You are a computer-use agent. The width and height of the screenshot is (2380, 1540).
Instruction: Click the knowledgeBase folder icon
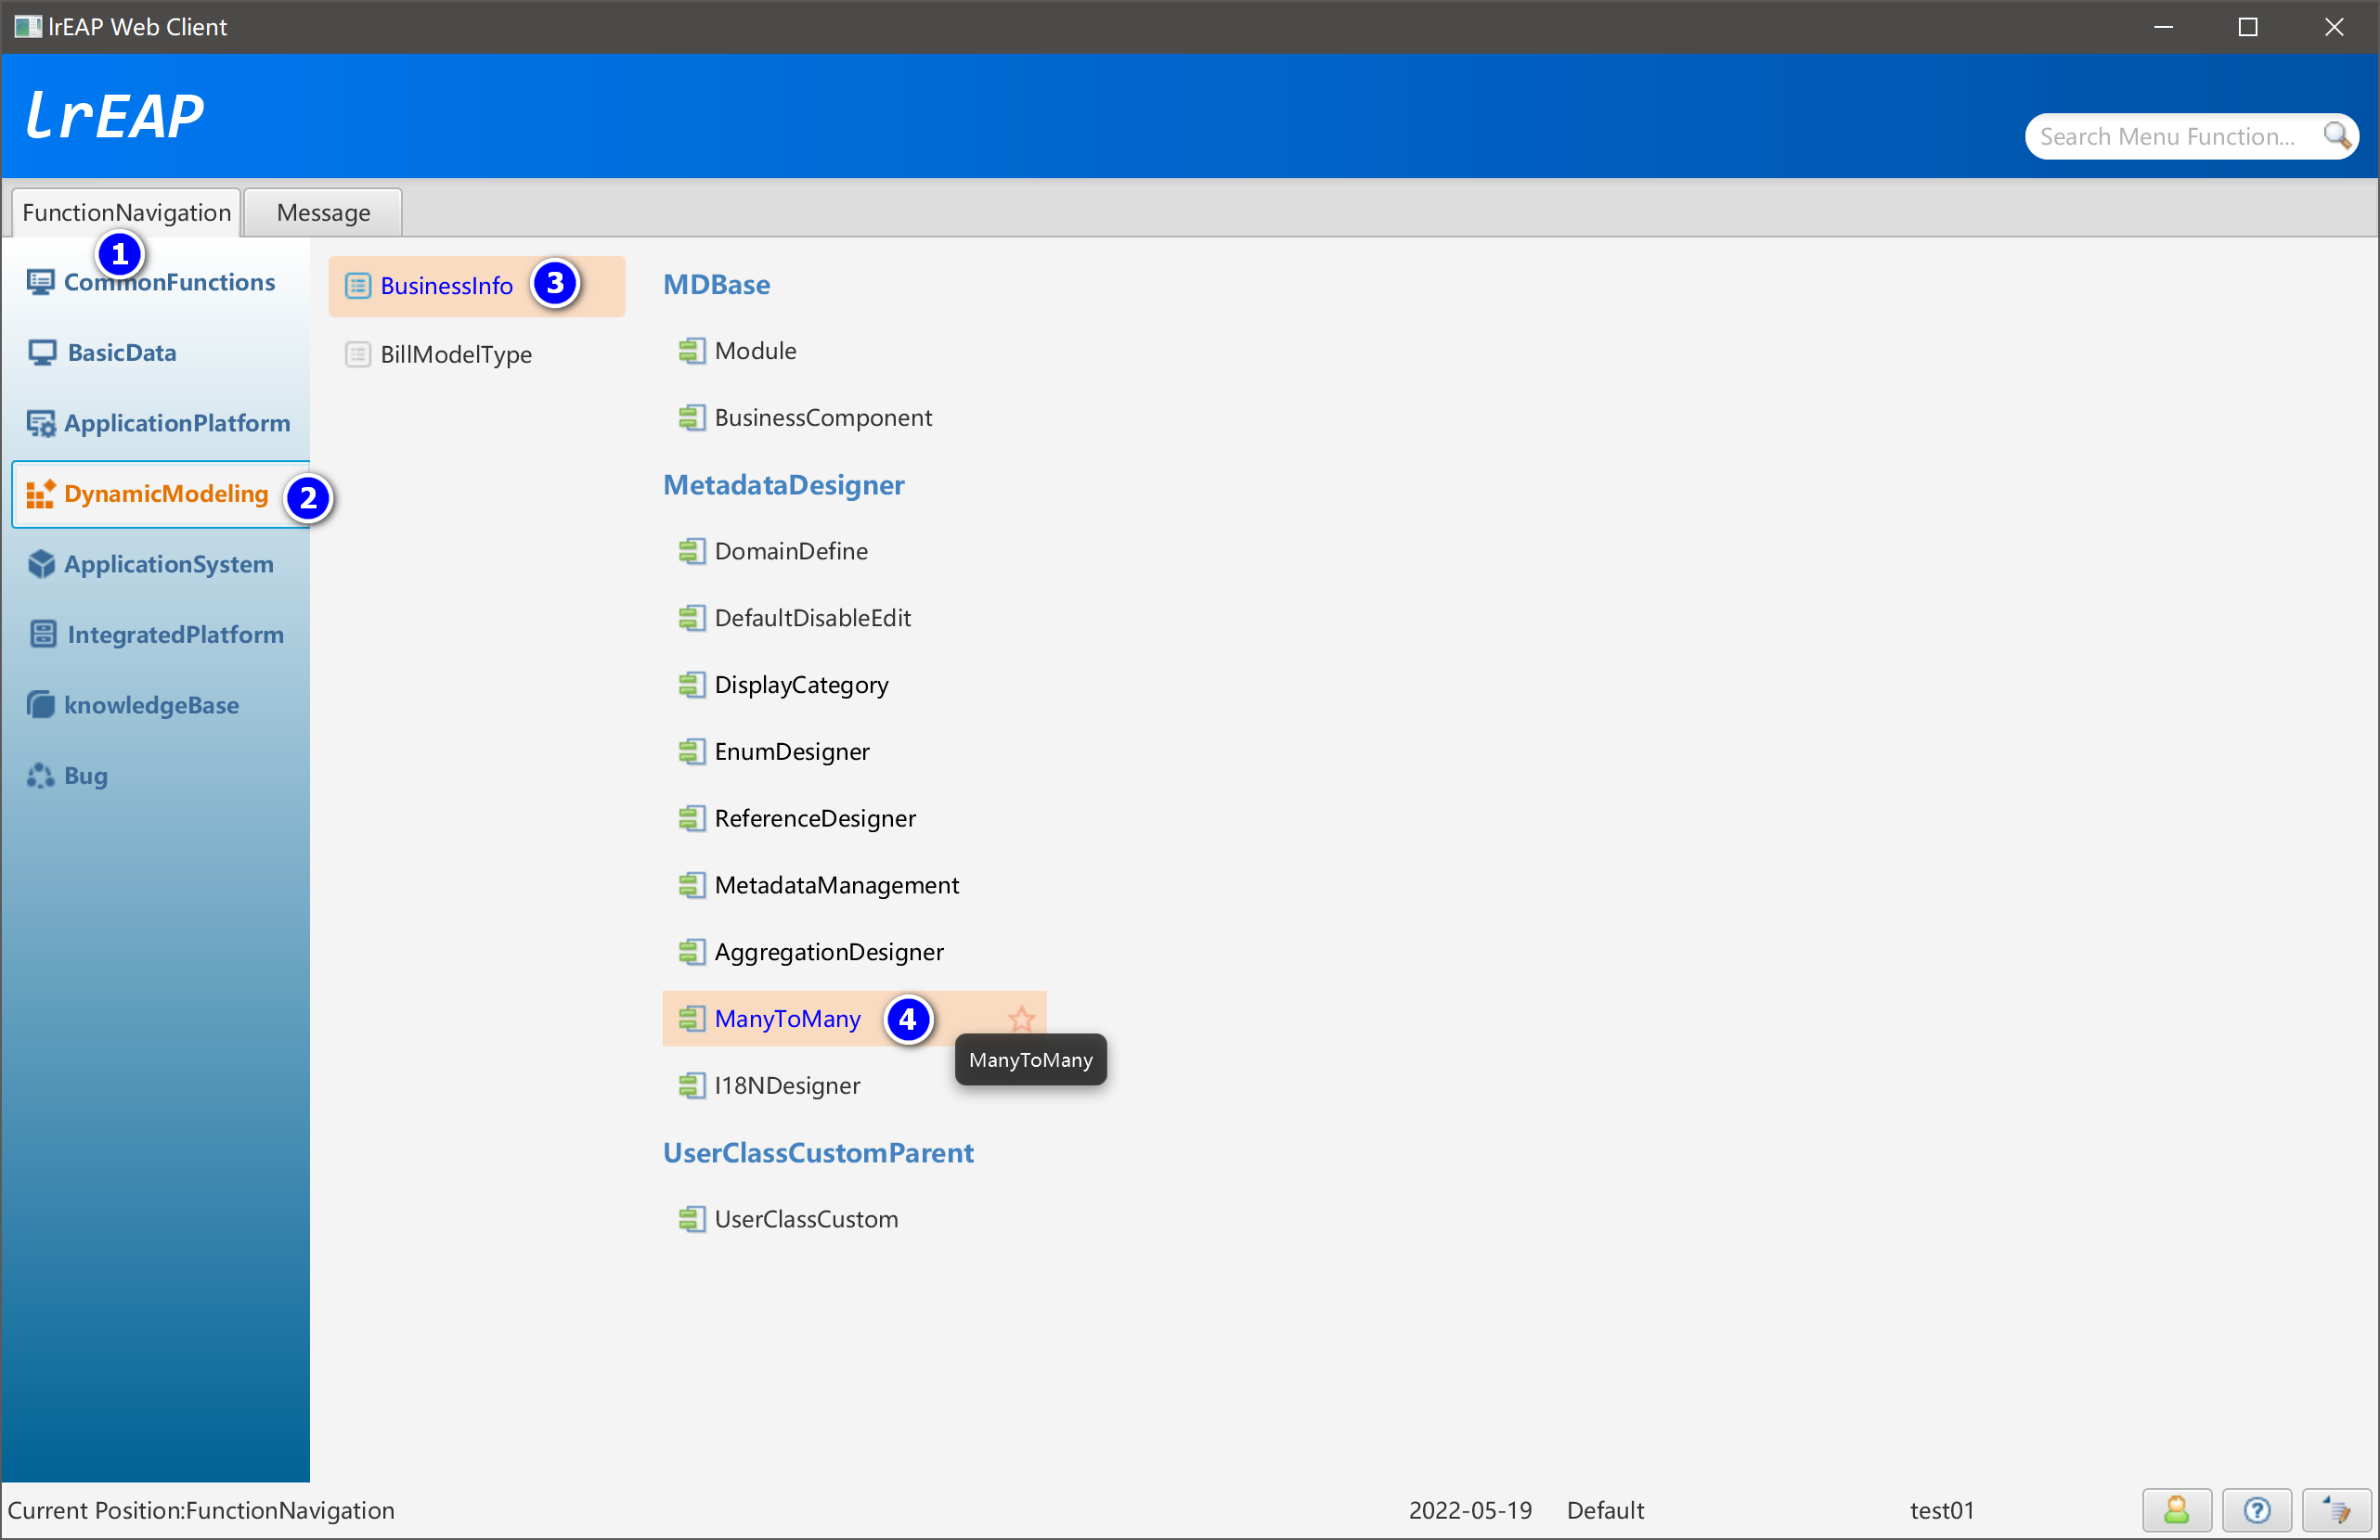41,706
